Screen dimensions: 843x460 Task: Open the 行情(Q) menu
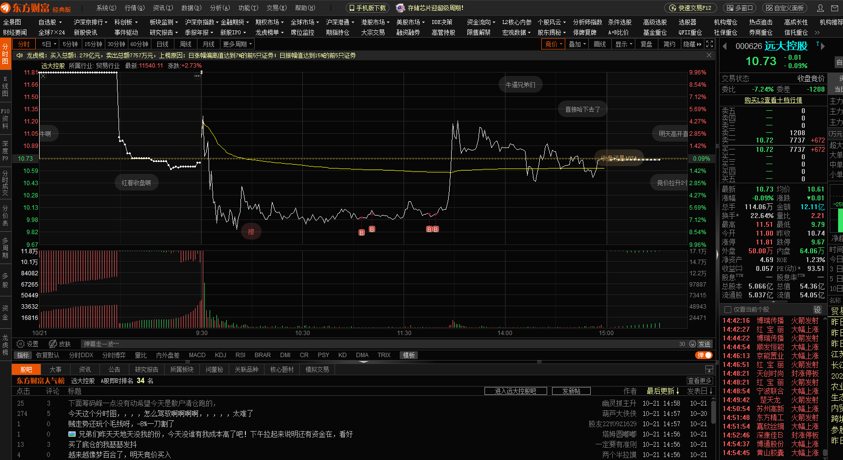[x=135, y=8]
